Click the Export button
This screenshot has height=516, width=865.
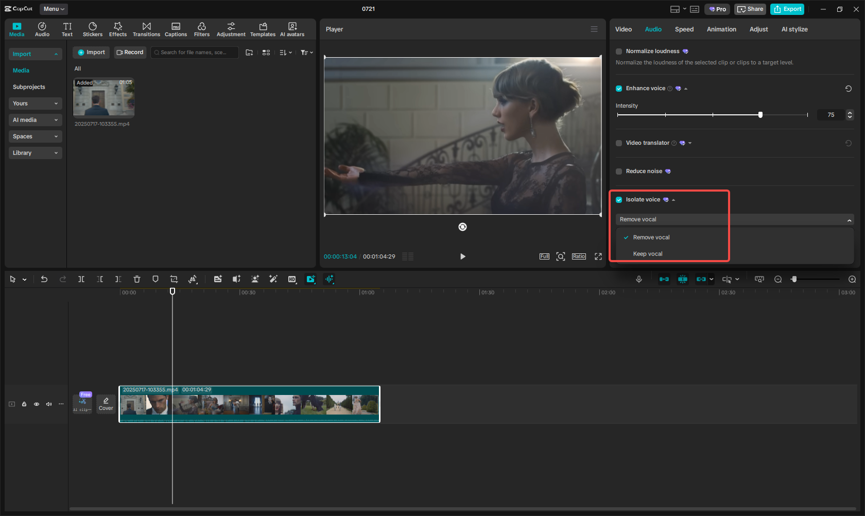[787, 9]
